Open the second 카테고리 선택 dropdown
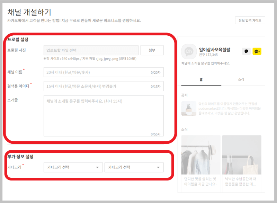The image size is (277, 203). pyautogui.click(x=134, y=167)
